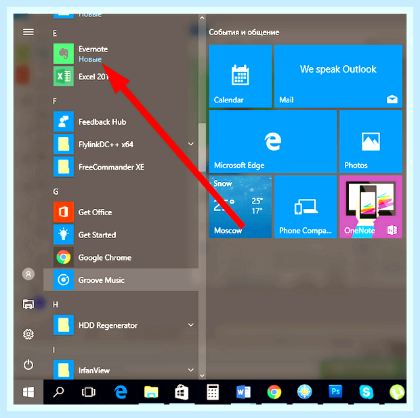Click the letter E group header

click(x=55, y=33)
